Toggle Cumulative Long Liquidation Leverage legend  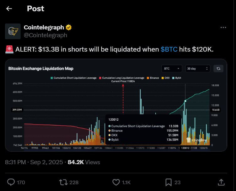(x=122, y=78)
